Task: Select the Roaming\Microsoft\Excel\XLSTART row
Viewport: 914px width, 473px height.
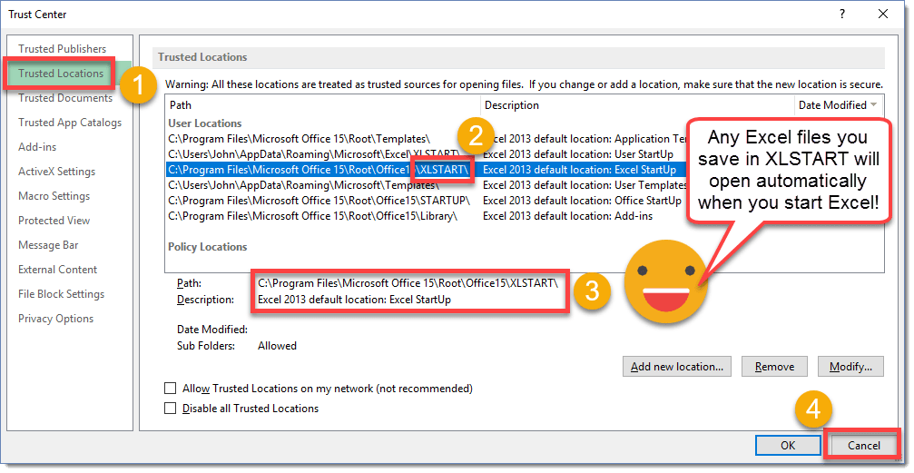Action: click(x=313, y=154)
